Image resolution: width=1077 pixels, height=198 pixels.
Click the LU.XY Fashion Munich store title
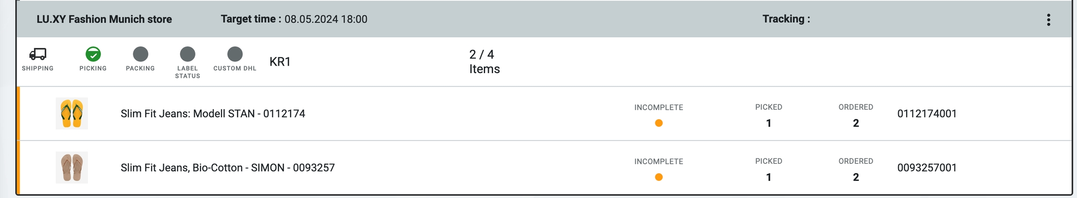pyautogui.click(x=104, y=20)
